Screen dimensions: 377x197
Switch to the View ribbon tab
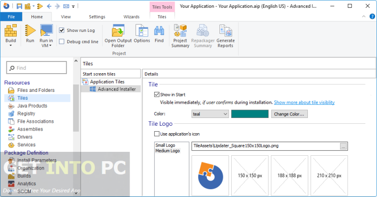[66, 17]
